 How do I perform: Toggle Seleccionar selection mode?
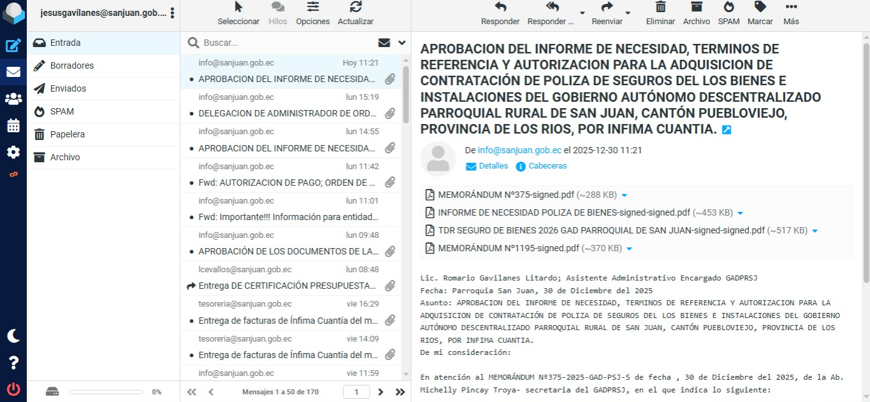click(x=238, y=13)
